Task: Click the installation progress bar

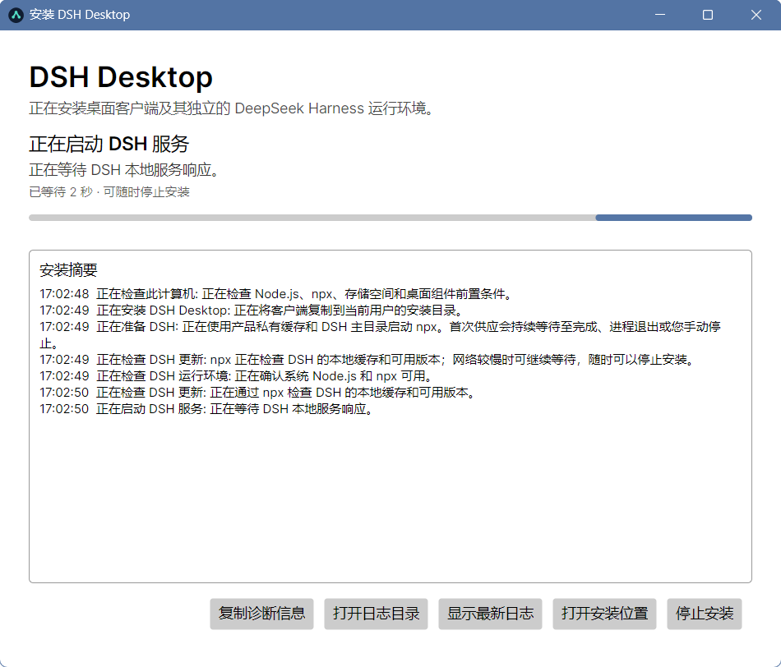Action: click(x=390, y=218)
